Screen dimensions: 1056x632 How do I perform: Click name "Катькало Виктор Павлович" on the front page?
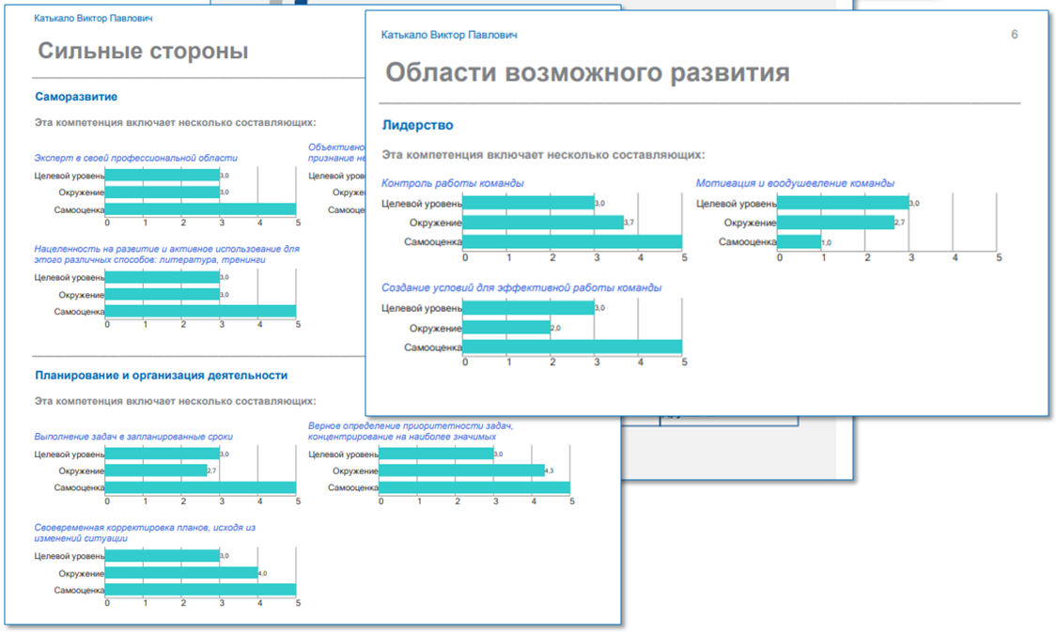(x=449, y=35)
